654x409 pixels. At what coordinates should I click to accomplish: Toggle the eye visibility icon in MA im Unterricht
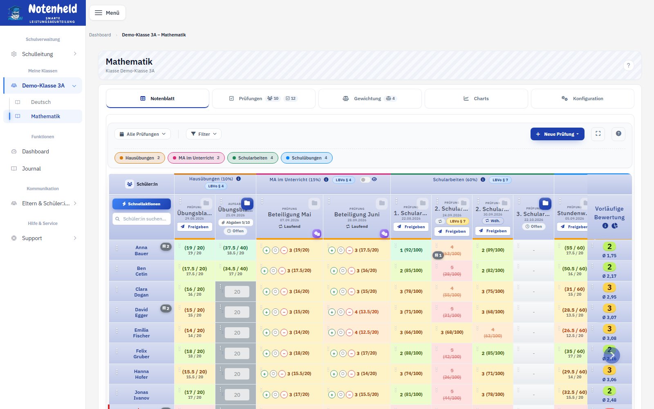(374, 179)
